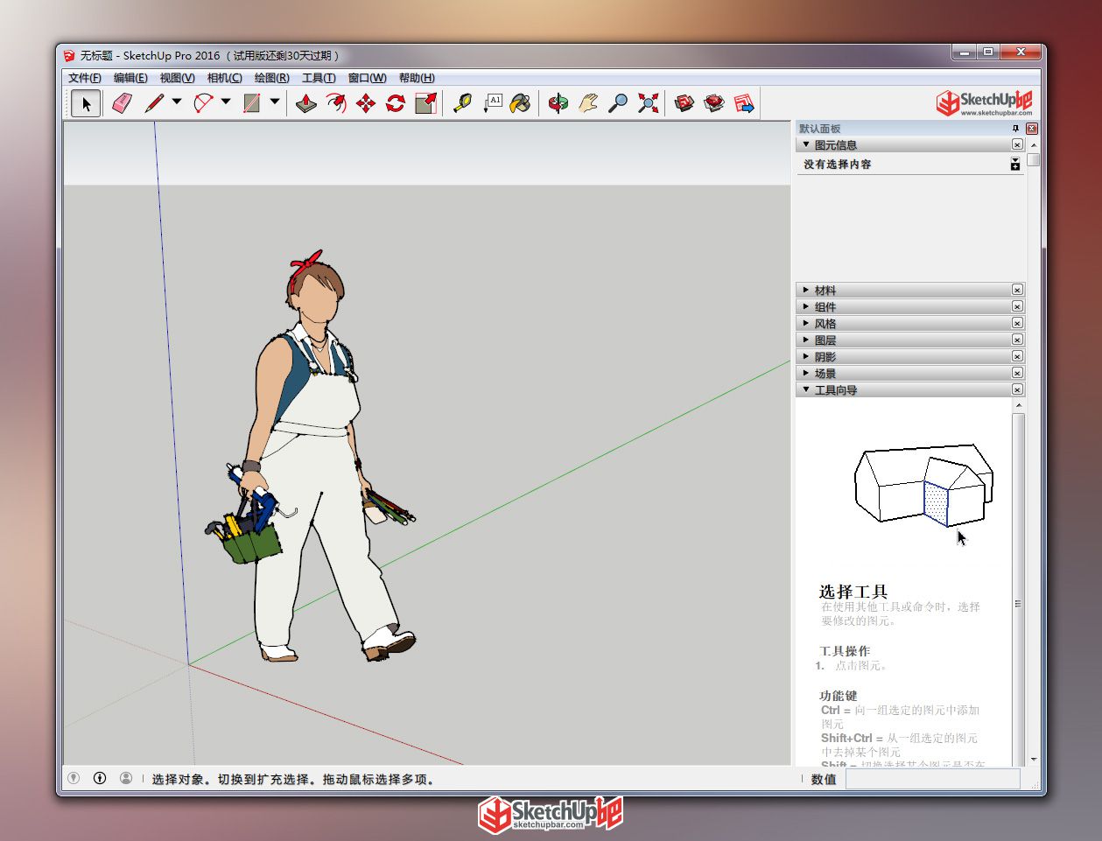1102x841 pixels.
Task: Activate the Paint Bucket tool
Action: (x=521, y=103)
